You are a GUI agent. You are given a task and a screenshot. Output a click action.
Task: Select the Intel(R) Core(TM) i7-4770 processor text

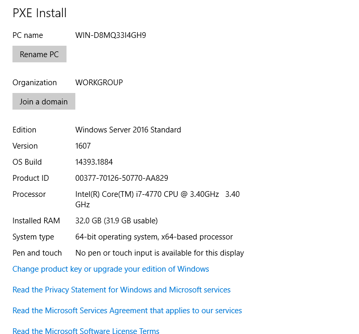157,199
